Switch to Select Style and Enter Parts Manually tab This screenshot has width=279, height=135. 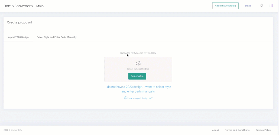[x=57, y=37]
